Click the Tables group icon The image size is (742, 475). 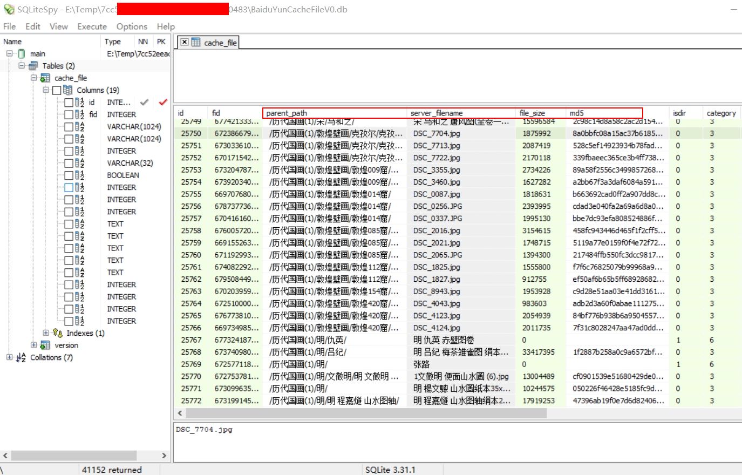(33, 66)
